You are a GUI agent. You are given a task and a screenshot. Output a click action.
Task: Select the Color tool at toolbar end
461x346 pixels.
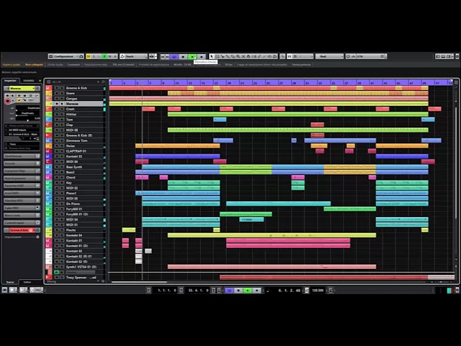[x=275, y=56]
